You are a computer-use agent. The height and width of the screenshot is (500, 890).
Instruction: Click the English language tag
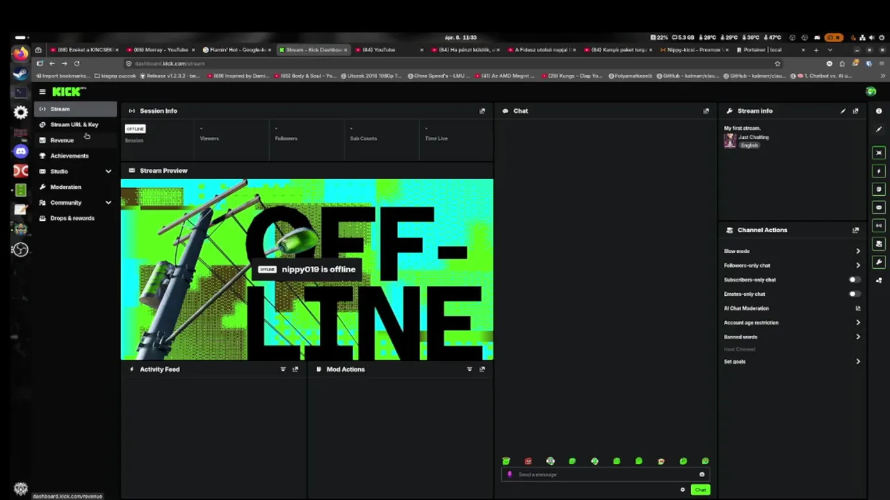tap(750, 145)
